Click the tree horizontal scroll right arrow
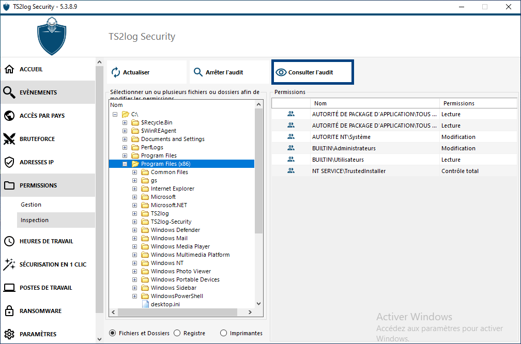521x344 pixels. [x=250, y=312]
